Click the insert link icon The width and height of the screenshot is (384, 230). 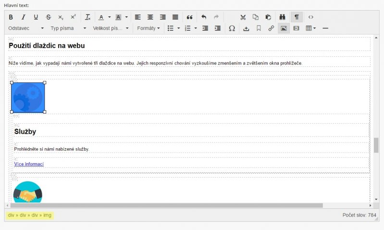click(x=271, y=28)
